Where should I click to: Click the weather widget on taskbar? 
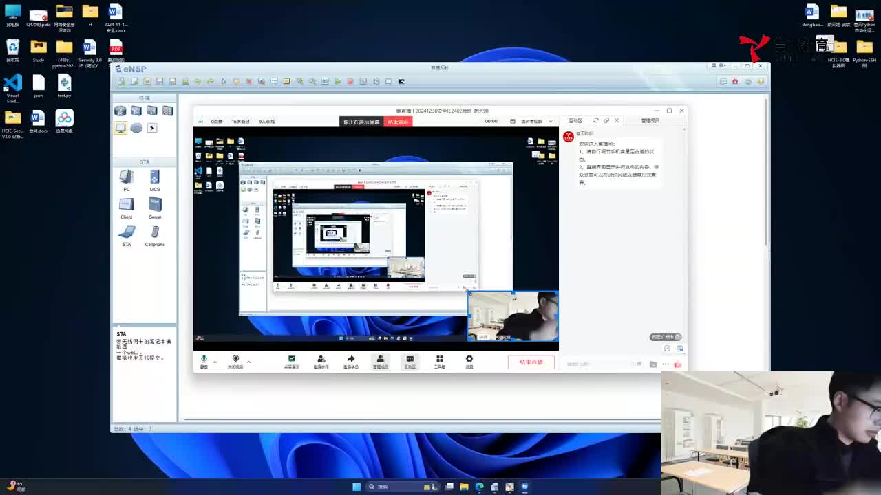click(17, 486)
